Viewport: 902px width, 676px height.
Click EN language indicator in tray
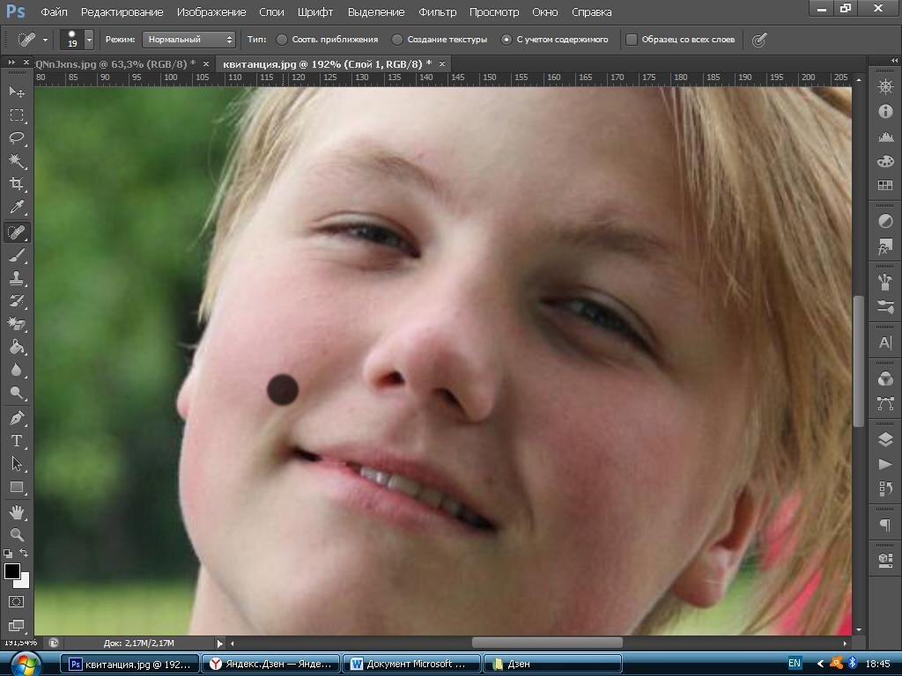pos(795,664)
